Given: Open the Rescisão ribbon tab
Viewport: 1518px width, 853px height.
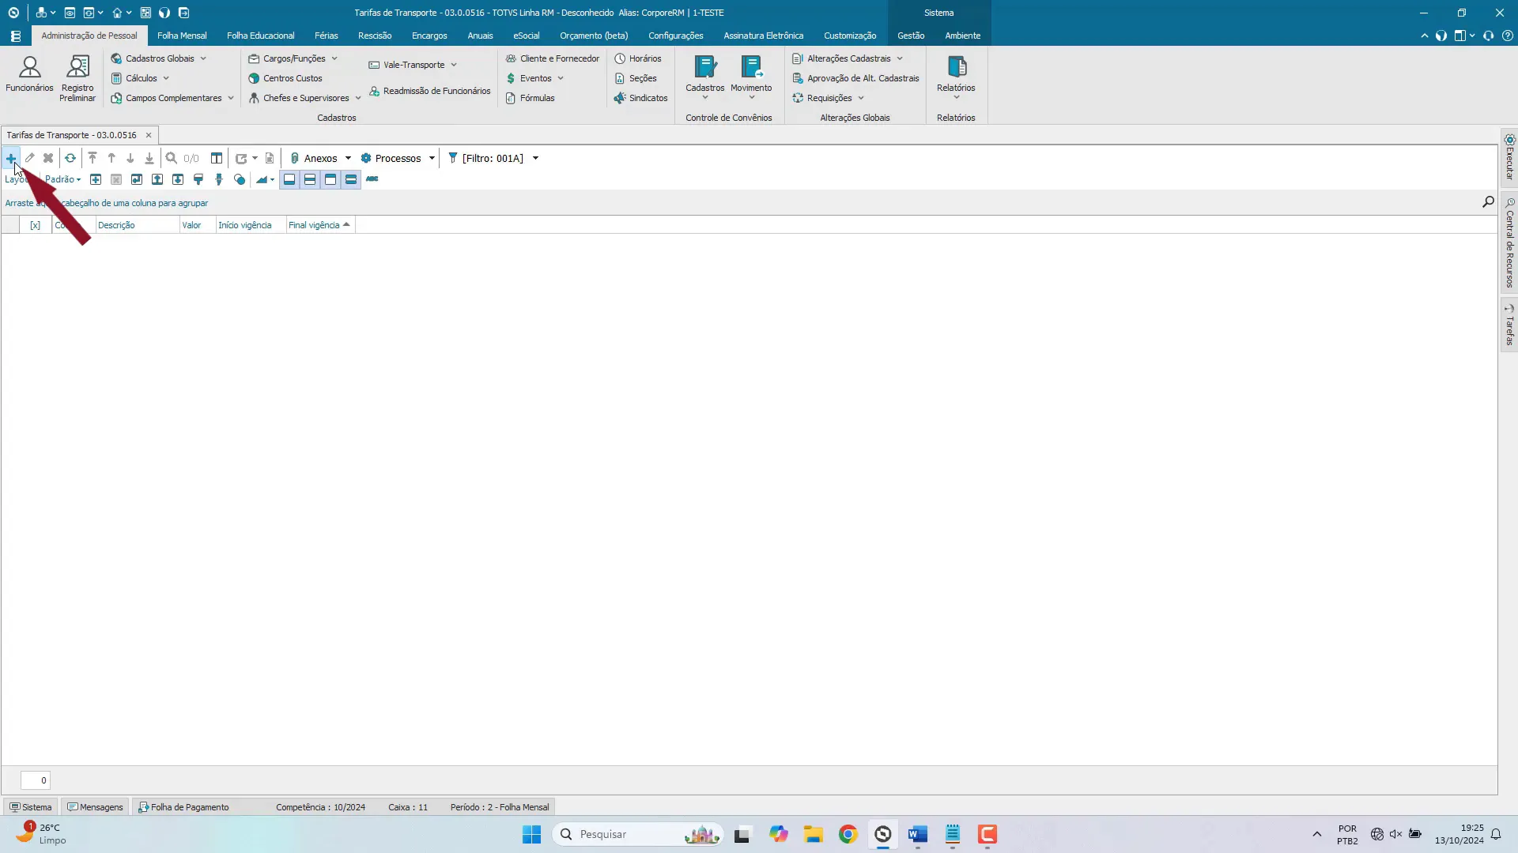Looking at the screenshot, I should coord(375,36).
